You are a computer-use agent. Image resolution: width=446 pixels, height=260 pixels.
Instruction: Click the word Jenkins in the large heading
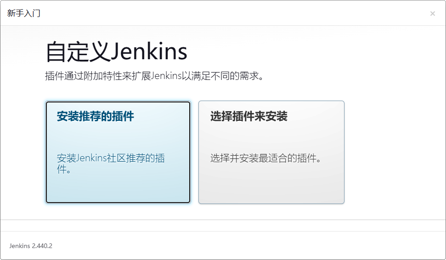click(149, 51)
